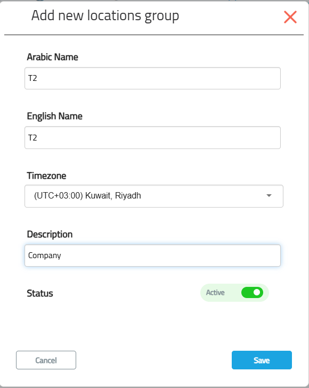This screenshot has height=388, width=309.
Task: Click the Arabic Name label
Action: click(53, 57)
